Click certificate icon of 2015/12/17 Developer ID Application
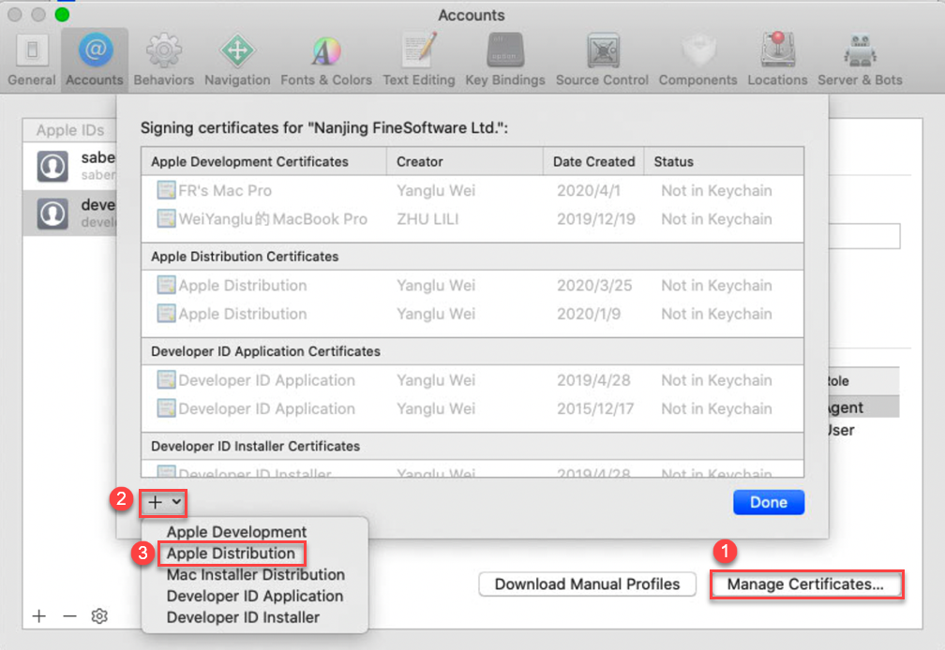Screen dimensions: 945x650 (x=166, y=408)
